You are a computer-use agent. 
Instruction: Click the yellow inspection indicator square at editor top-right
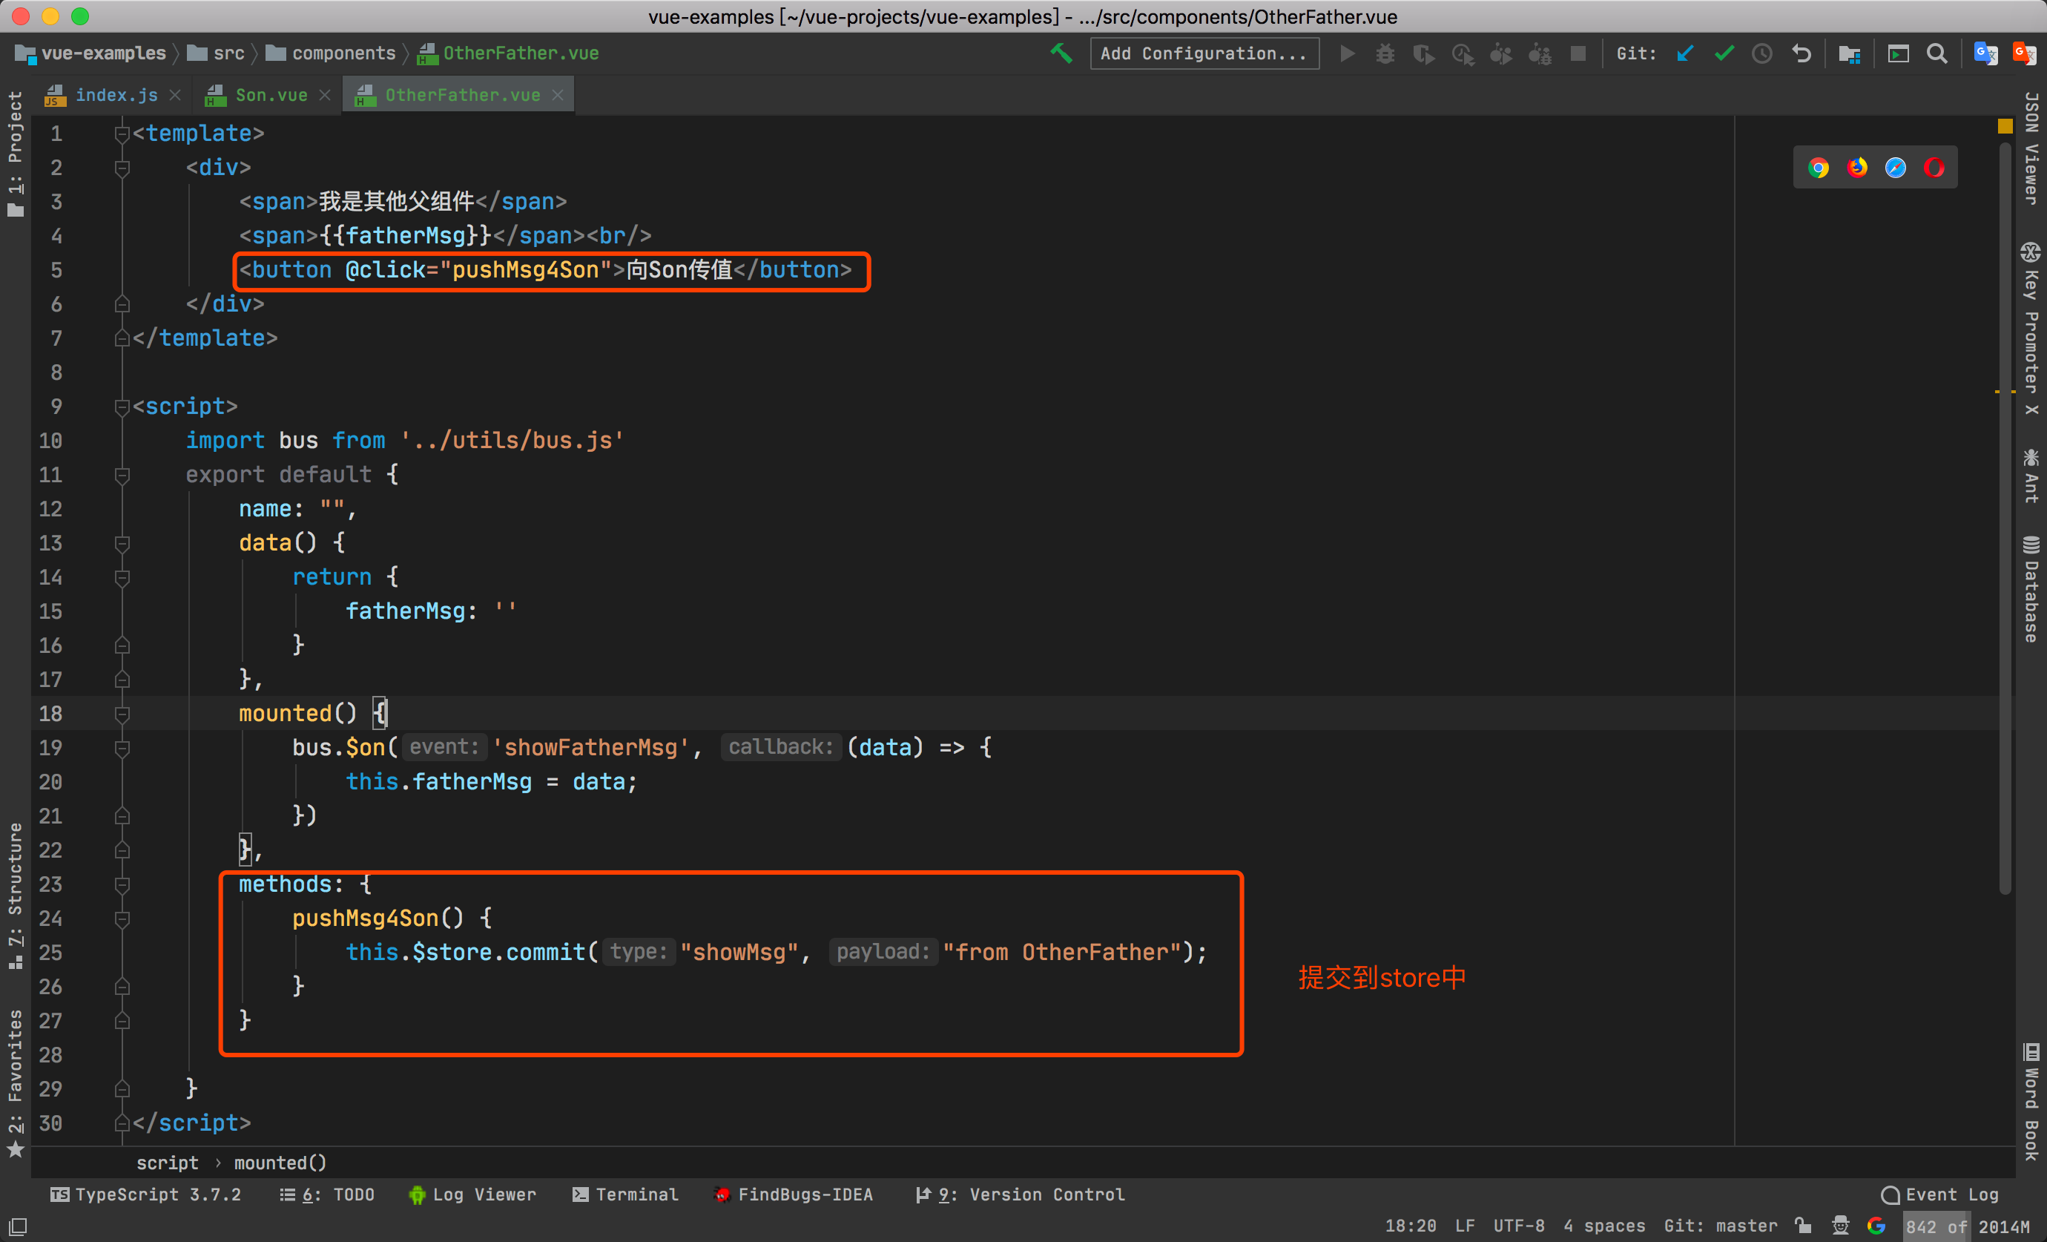[2005, 126]
